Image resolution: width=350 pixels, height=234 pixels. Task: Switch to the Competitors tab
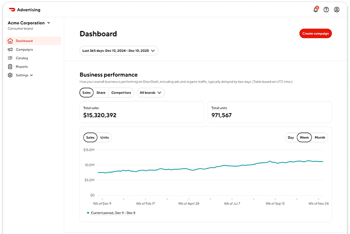point(121,93)
